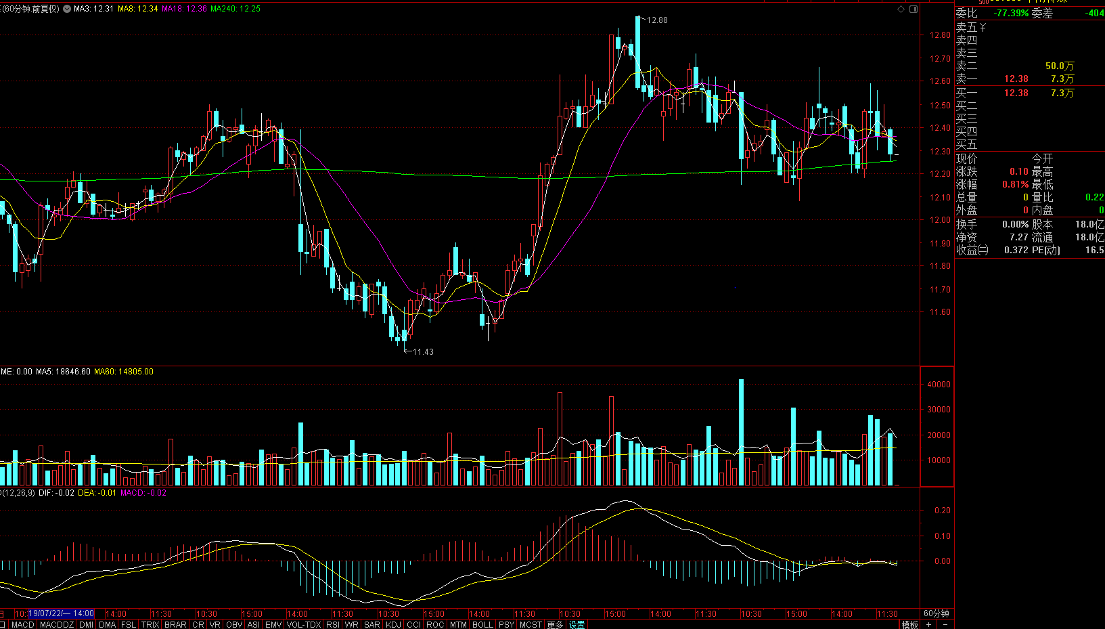
Task: Click the 卖二 volume 50.0万
Action: coord(1060,66)
